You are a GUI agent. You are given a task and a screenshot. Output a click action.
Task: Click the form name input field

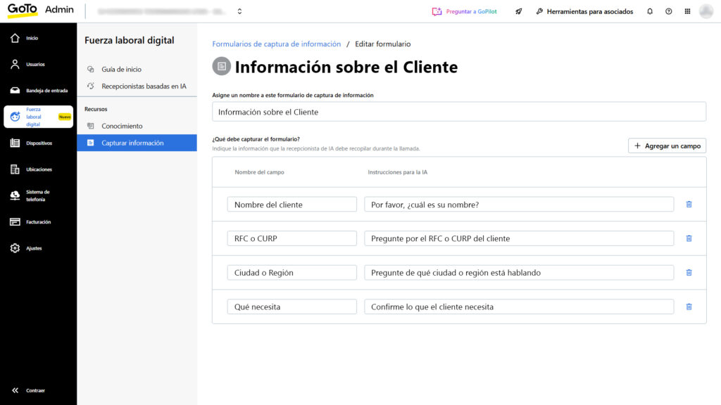[458, 112]
